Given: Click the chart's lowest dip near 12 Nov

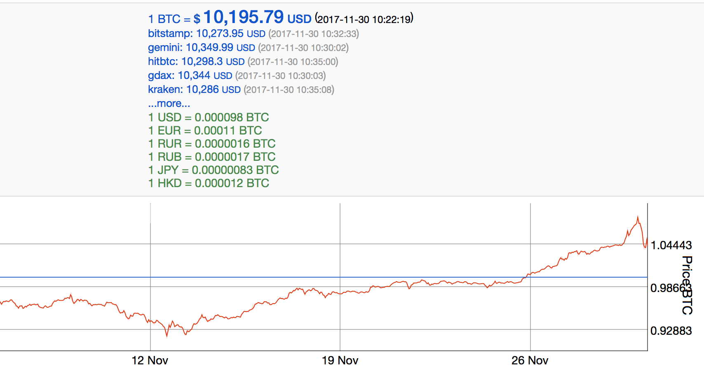Looking at the screenshot, I should pos(167,335).
